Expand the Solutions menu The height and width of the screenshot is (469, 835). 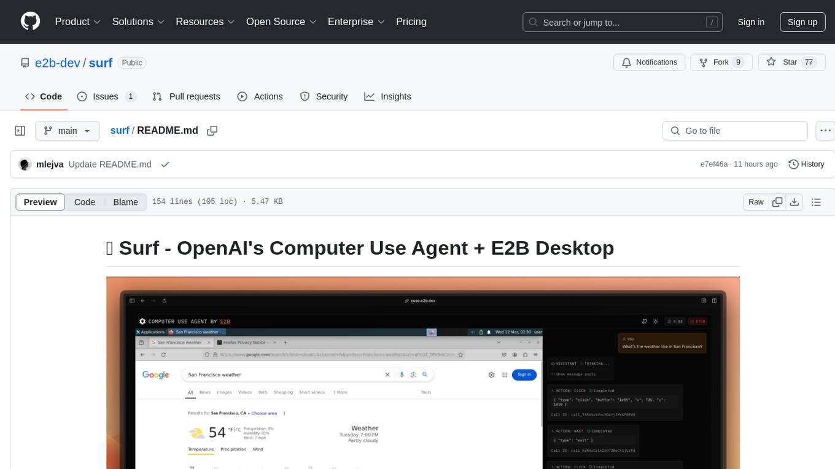coord(138,21)
